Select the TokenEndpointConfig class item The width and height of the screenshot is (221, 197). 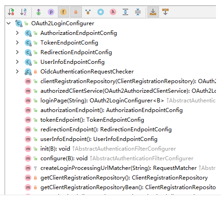(x=69, y=43)
